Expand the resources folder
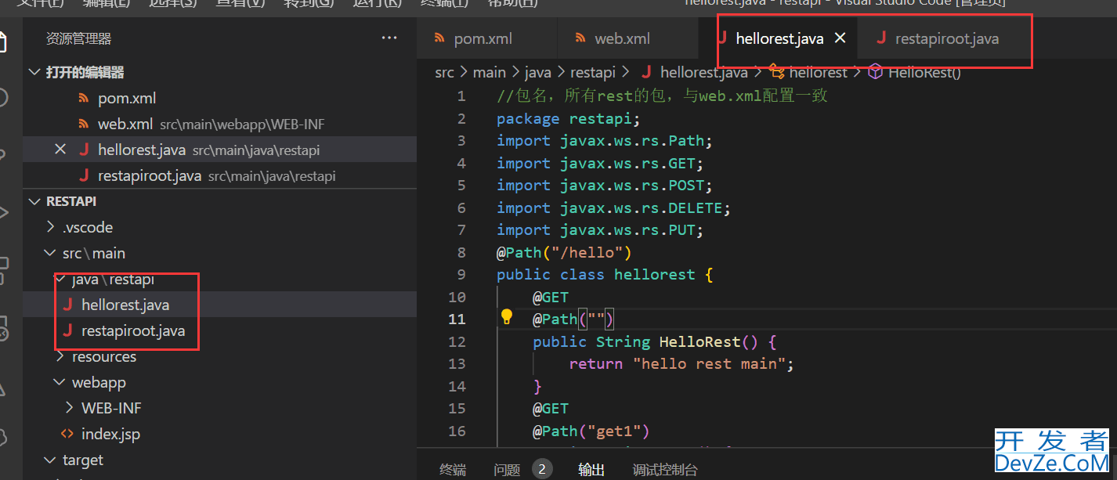This screenshot has height=480, width=1117. point(60,356)
